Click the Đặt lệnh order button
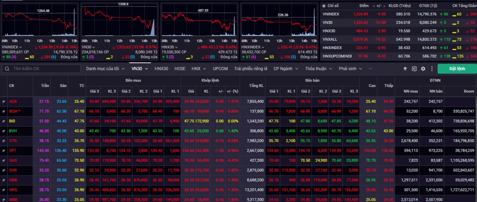The image size is (477, 202). click(457, 69)
